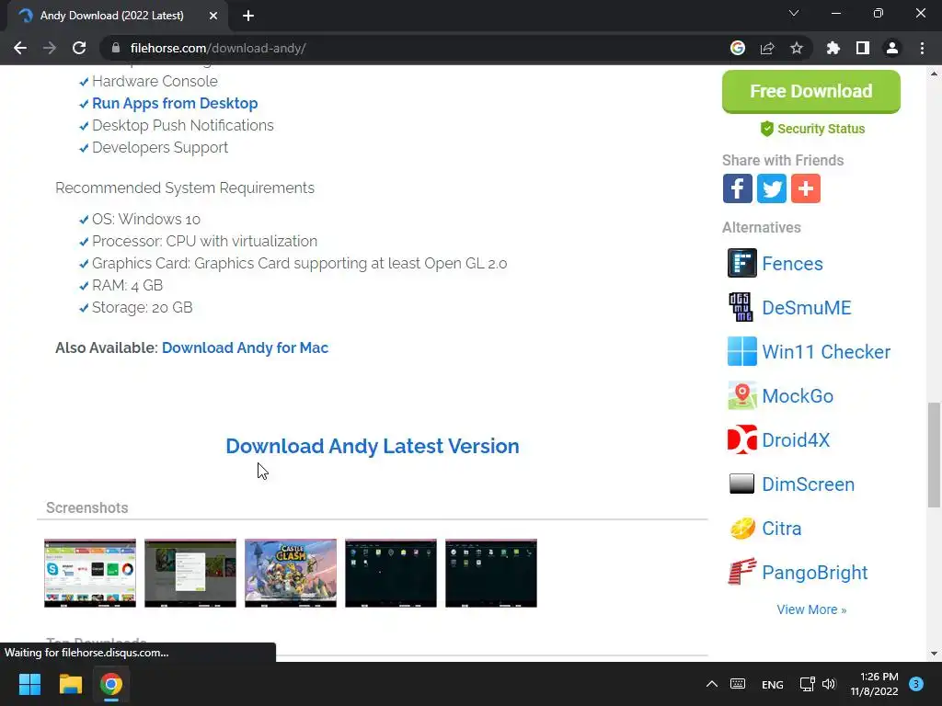Click the Droid4X red icon
Image resolution: width=942 pixels, height=706 pixels.
[x=742, y=439]
